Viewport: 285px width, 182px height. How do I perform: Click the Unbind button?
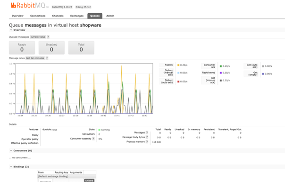(89, 181)
